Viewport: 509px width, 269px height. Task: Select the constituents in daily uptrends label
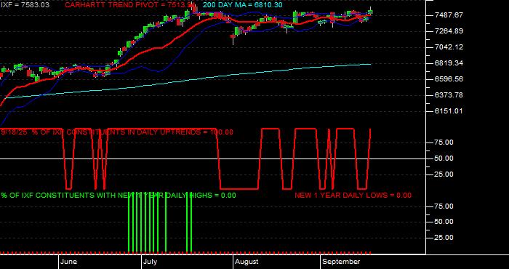coord(117,132)
